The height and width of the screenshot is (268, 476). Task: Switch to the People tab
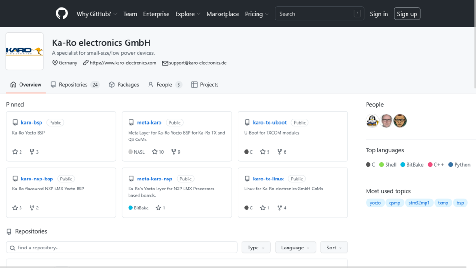(x=165, y=85)
